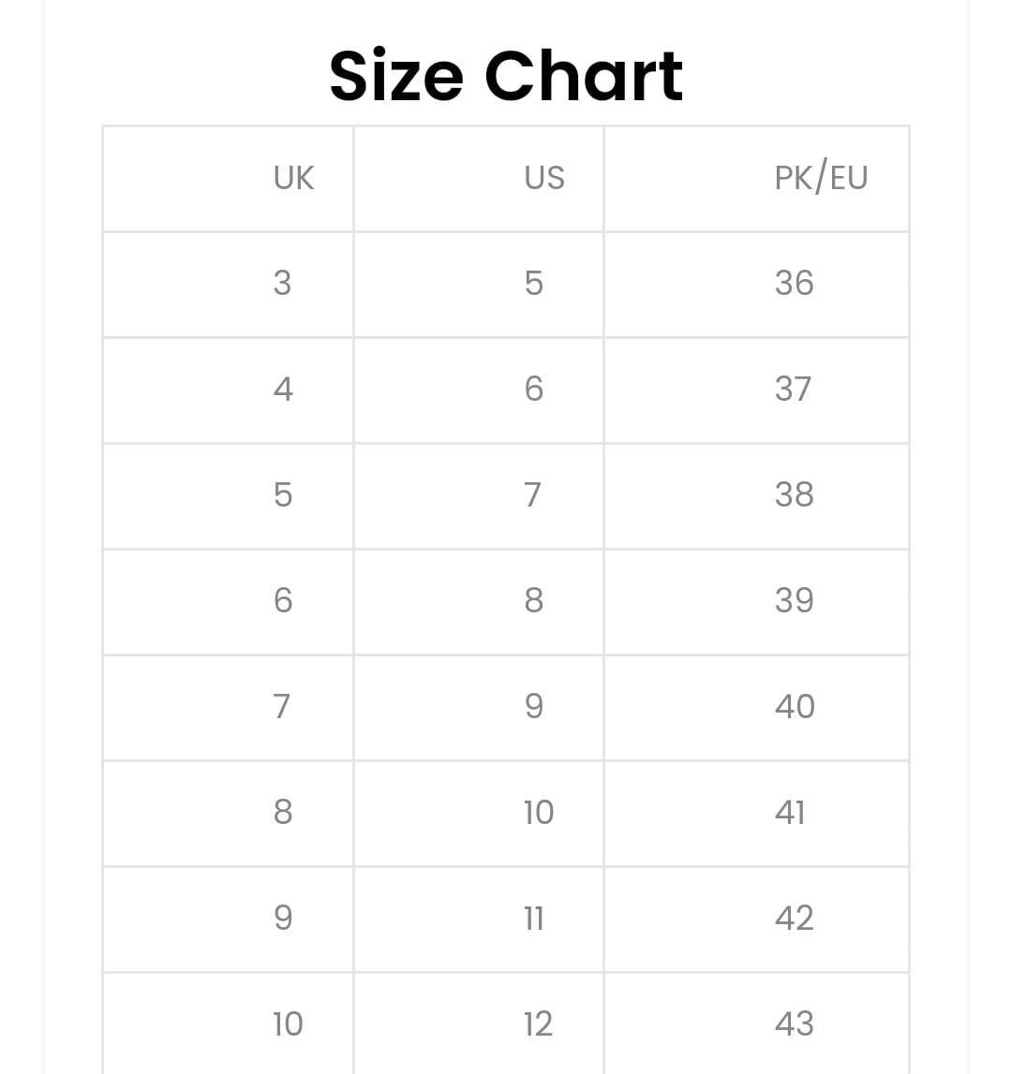Screen dimensions: 1011x1074
Task: Click US size 10 in UK 8 row
Action: [x=479, y=814]
